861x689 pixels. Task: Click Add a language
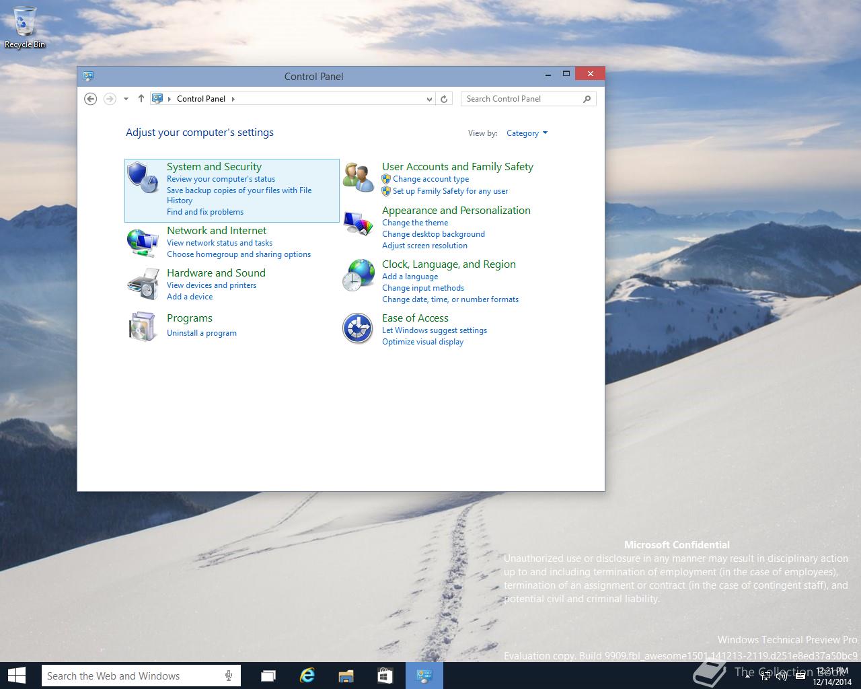(x=410, y=277)
